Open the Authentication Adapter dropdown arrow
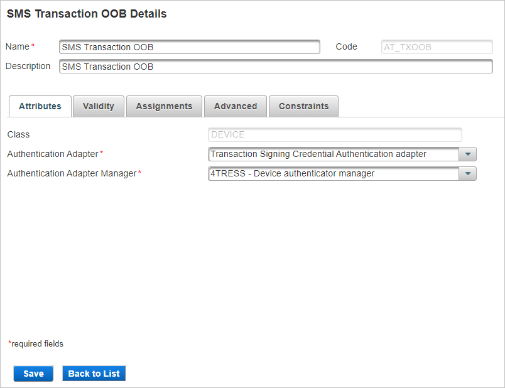Viewport: 505px width, 388px height. 467,154
